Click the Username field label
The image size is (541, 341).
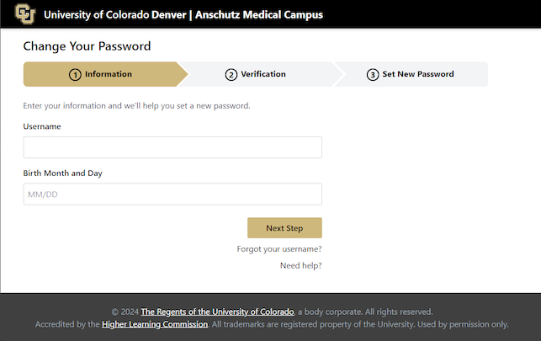tap(42, 126)
